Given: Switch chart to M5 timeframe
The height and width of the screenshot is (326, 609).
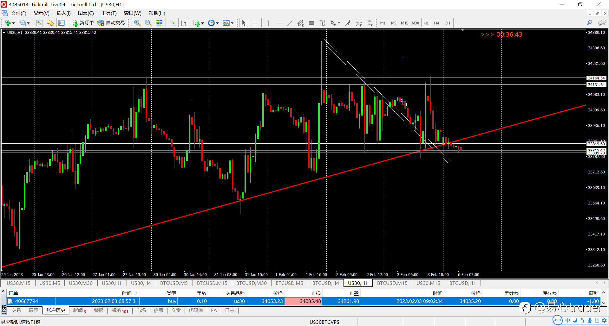Looking at the screenshot, I should (x=394, y=23).
